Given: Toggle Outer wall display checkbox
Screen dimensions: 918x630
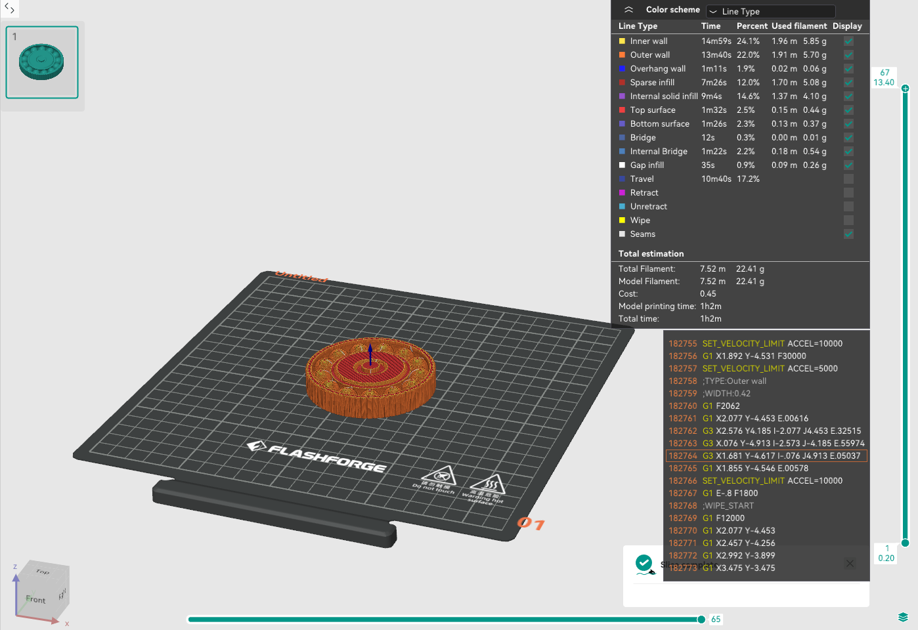Looking at the screenshot, I should coord(848,54).
